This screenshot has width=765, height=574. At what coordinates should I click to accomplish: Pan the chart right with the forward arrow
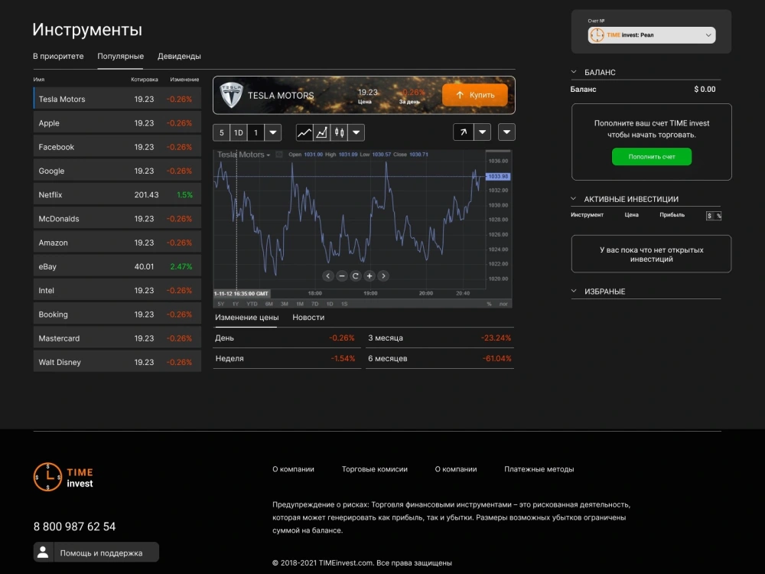tap(383, 276)
